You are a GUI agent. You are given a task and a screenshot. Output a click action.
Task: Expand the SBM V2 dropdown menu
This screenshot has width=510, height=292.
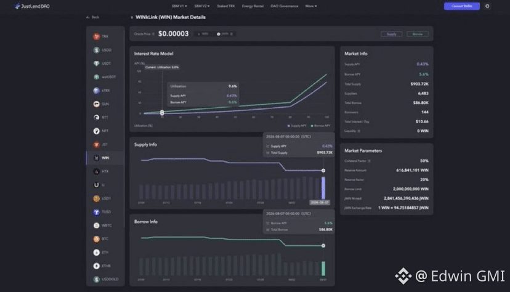[x=202, y=6]
